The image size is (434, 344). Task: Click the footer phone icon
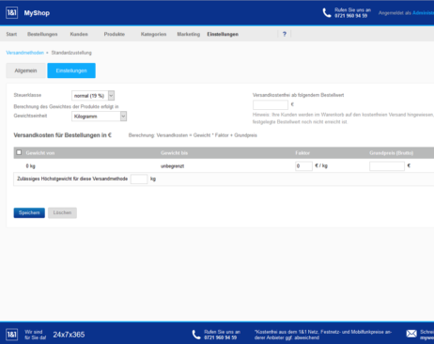196,335
